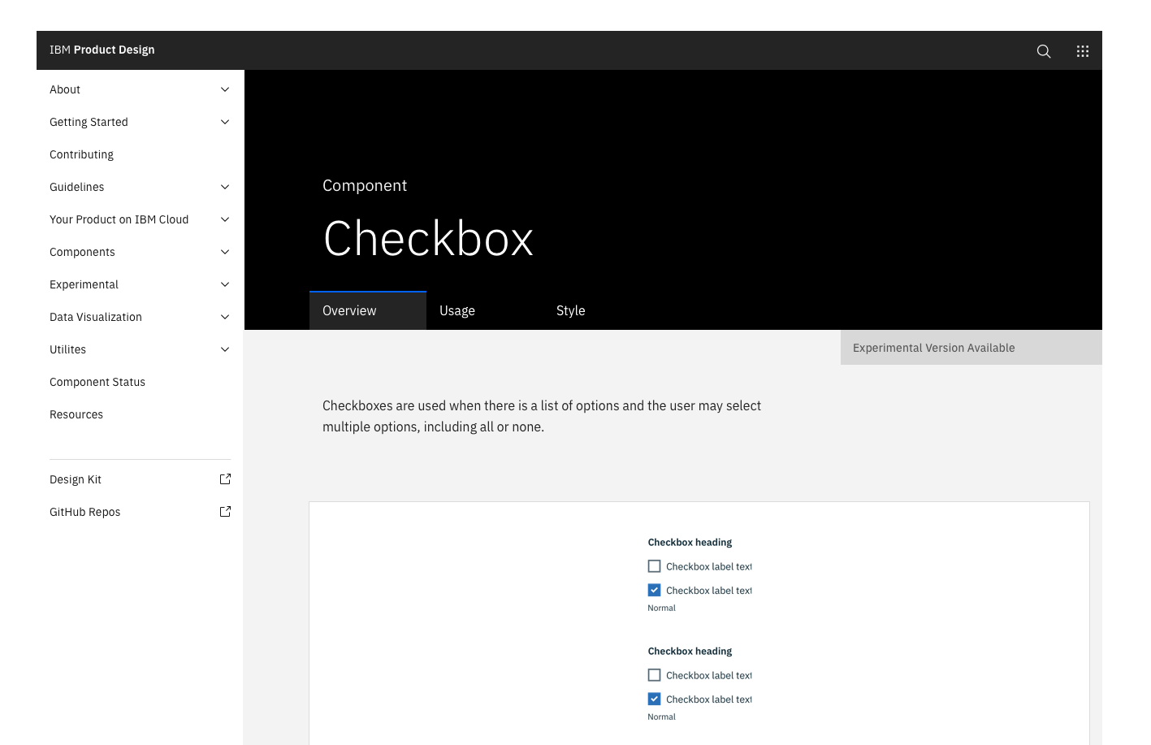This screenshot has width=1151, height=745.
Task: Click the blue active-tab indicator under Overview
Action: click(367, 290)
